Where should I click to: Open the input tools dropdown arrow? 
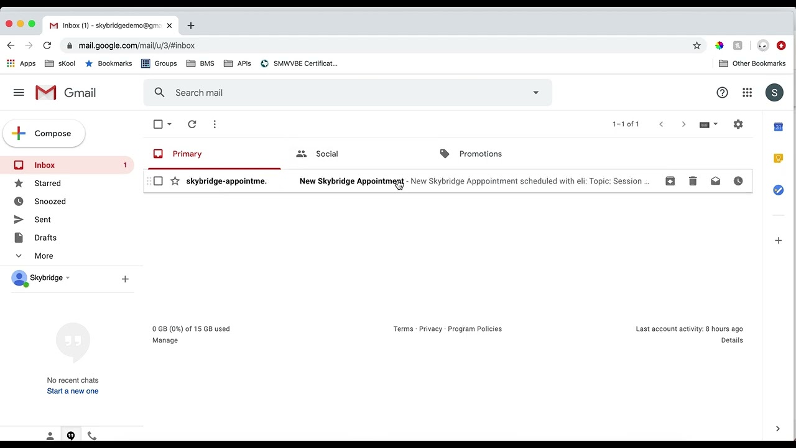click(x=715, y=124)
